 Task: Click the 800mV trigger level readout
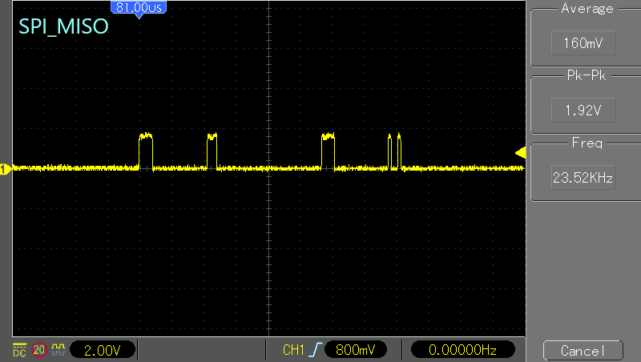pos(355,350)
